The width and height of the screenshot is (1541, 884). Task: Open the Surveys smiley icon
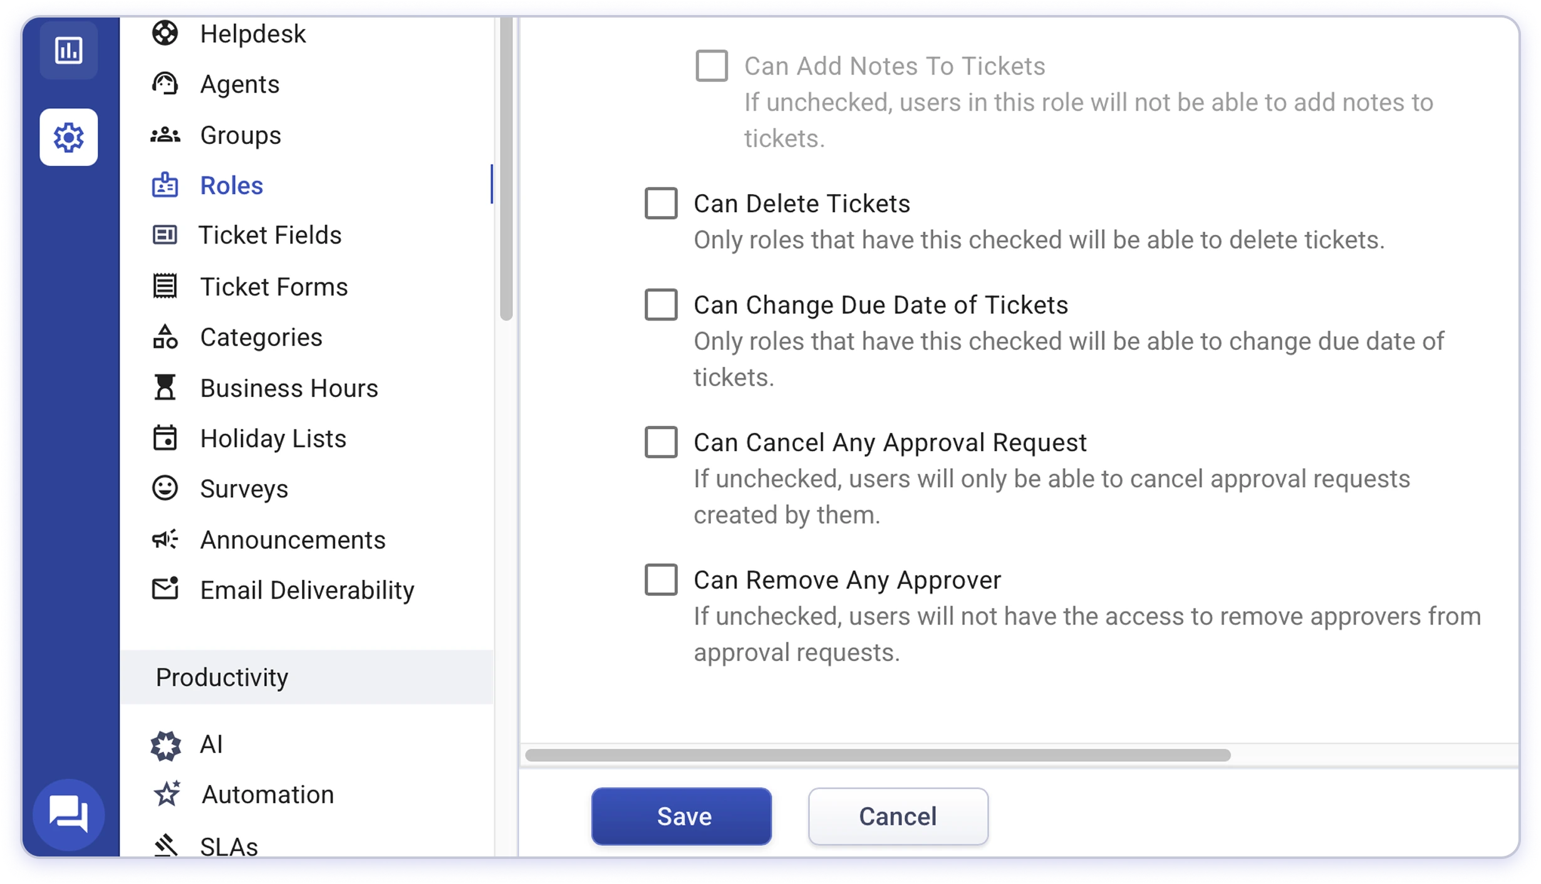coord(165,488)
